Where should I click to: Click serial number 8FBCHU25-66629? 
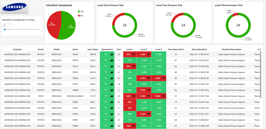pos(75,96)
